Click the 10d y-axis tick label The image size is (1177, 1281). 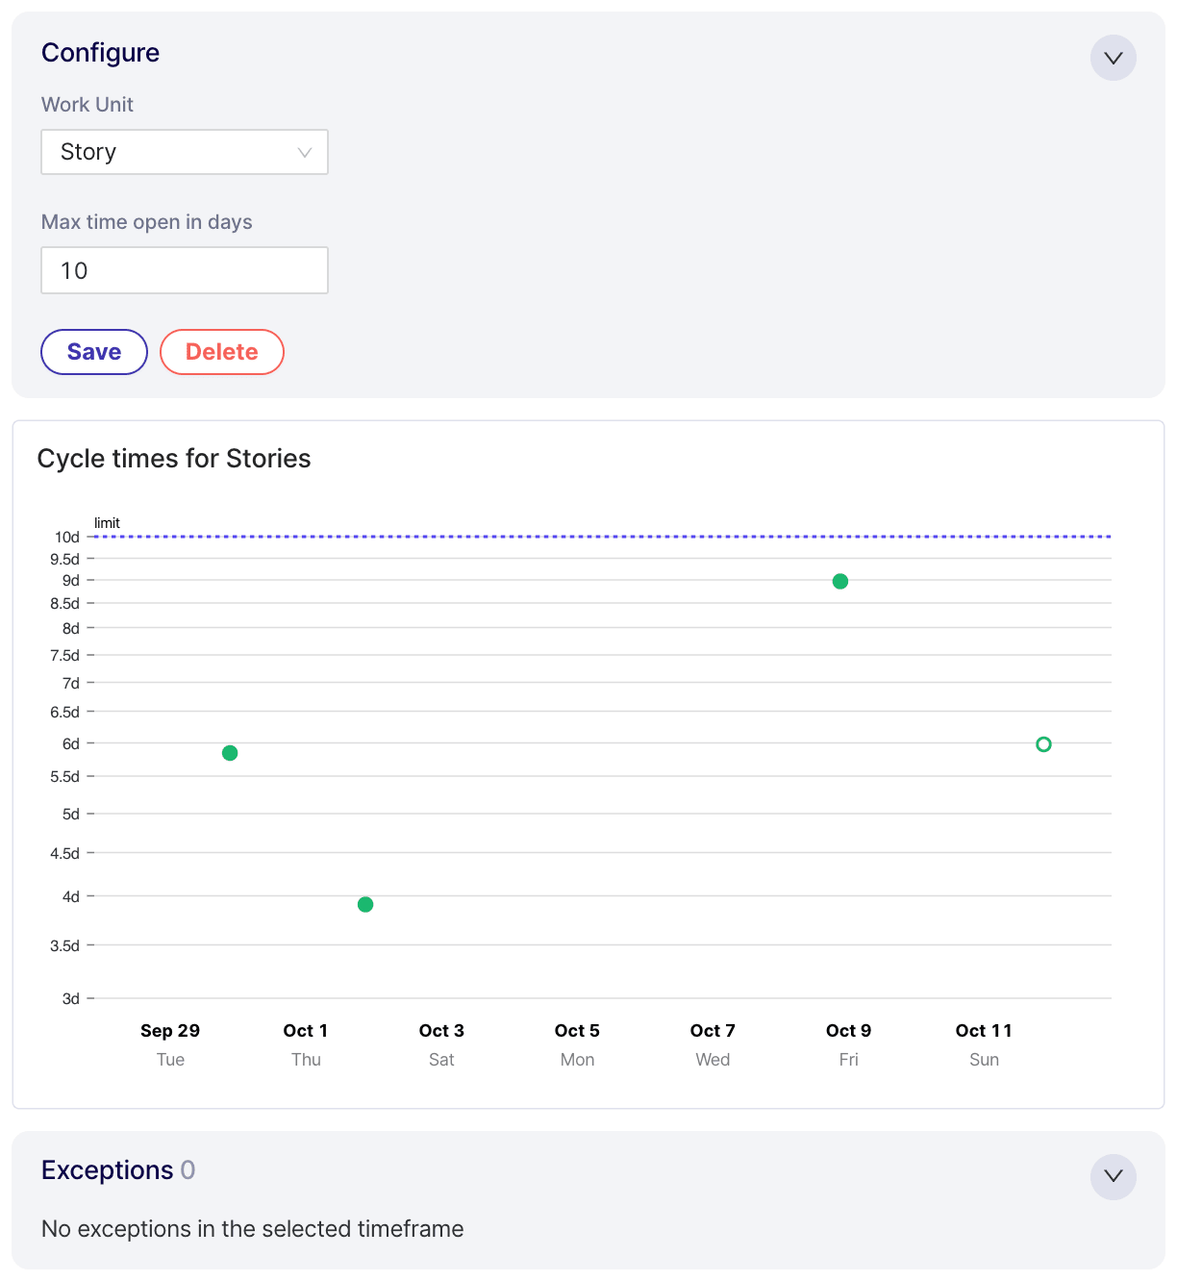pos(67,537)
